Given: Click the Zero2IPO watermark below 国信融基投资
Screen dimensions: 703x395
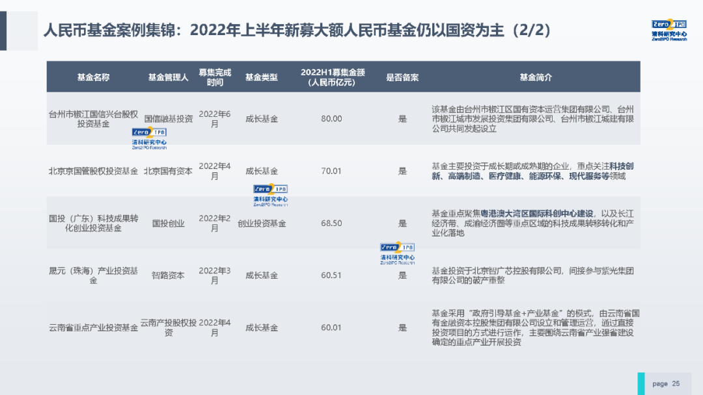Looking at the screenshot, I should (x=149, y=140).
